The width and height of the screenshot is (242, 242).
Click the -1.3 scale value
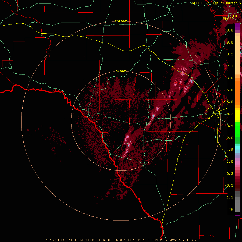pos(229,197)
